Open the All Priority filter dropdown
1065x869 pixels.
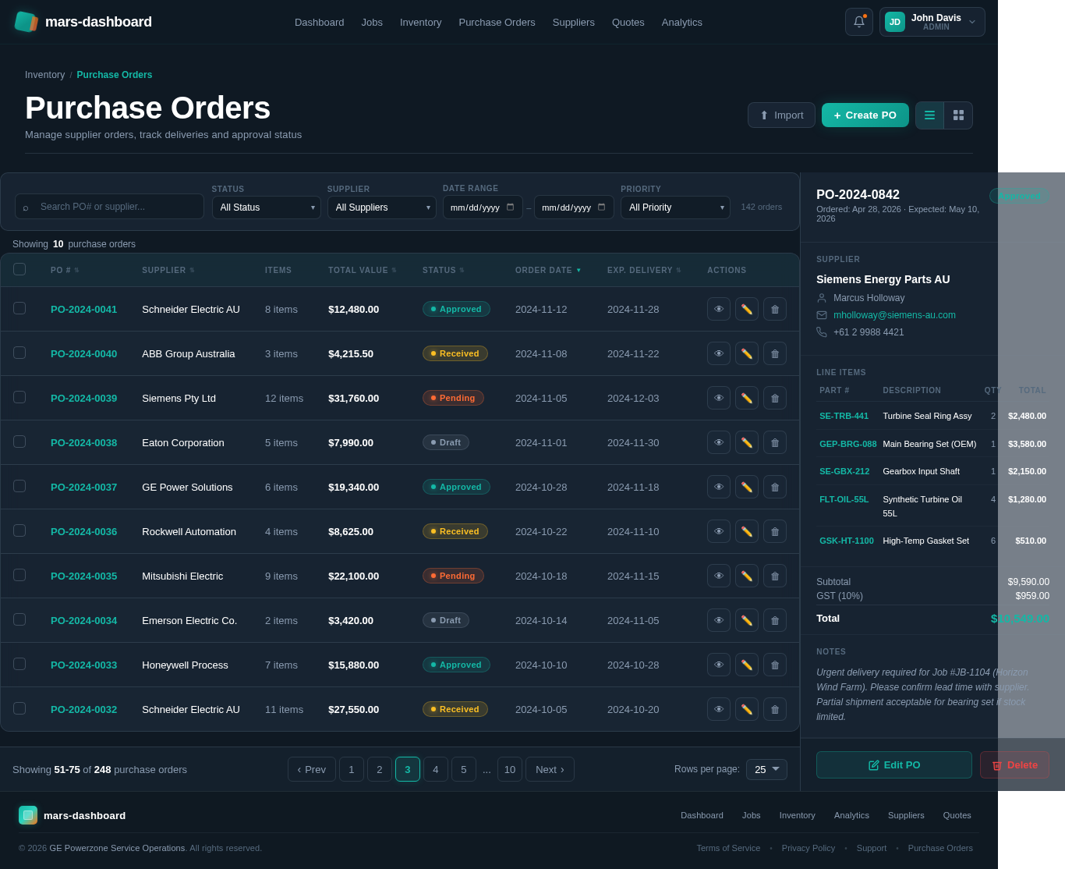(675, 207)
